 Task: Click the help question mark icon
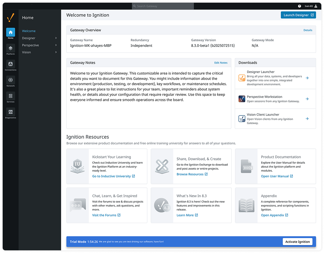(299, 6)
